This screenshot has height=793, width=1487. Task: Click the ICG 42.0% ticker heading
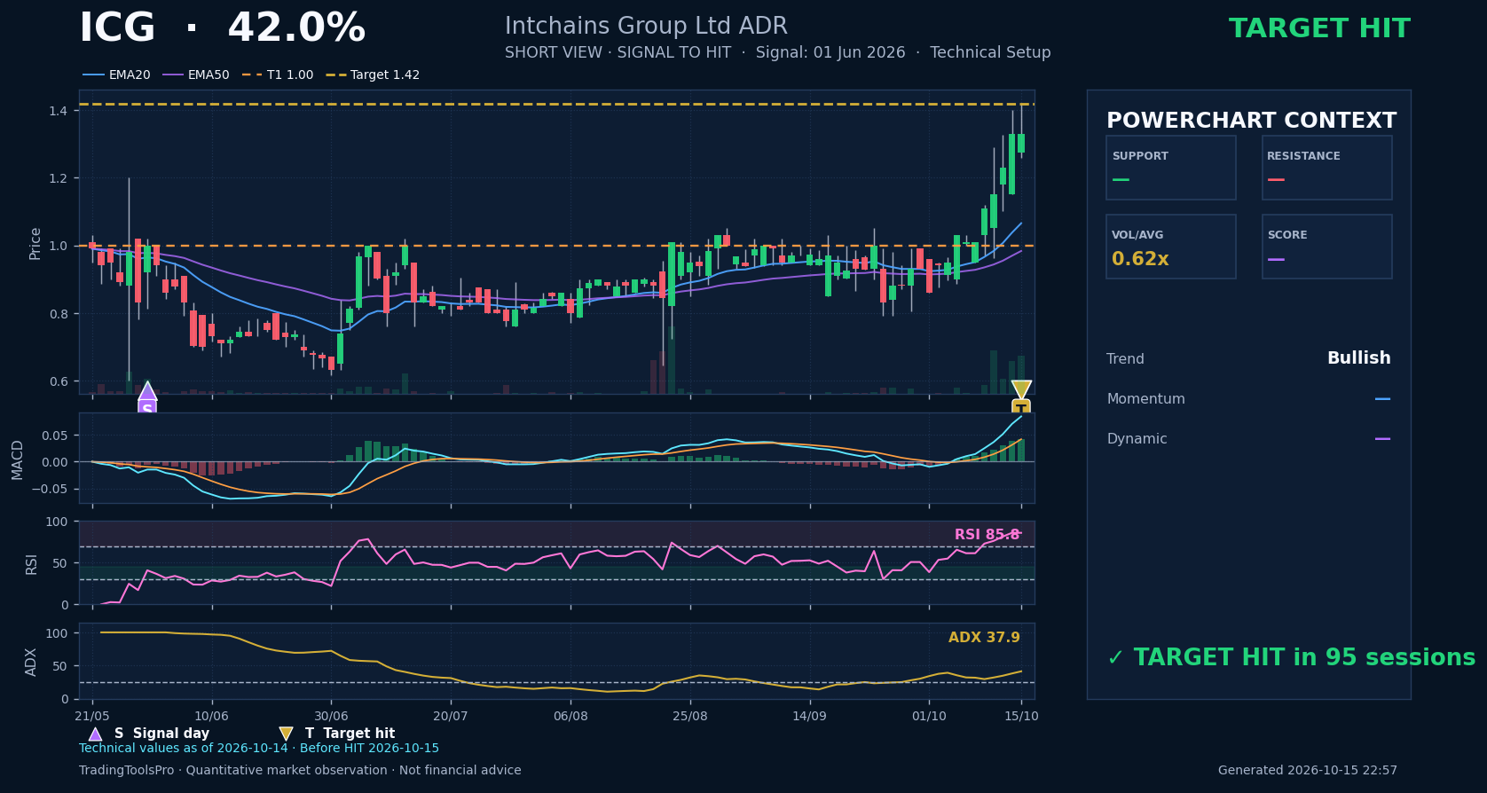[222, 28]
